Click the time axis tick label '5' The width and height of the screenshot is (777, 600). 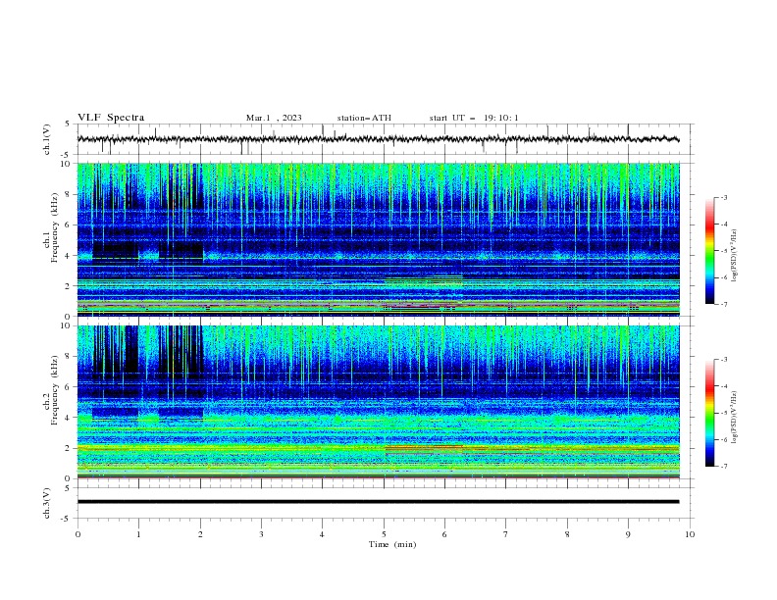click(384, 534)
